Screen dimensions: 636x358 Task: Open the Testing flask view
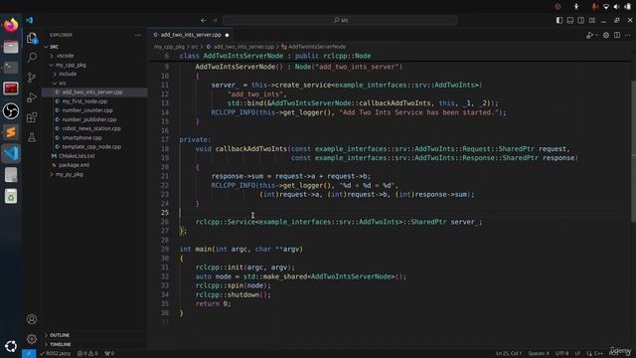click(x=32, y=137)
